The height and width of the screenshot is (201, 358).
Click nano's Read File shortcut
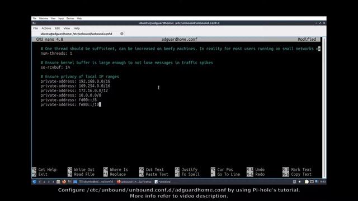[81, 174]
